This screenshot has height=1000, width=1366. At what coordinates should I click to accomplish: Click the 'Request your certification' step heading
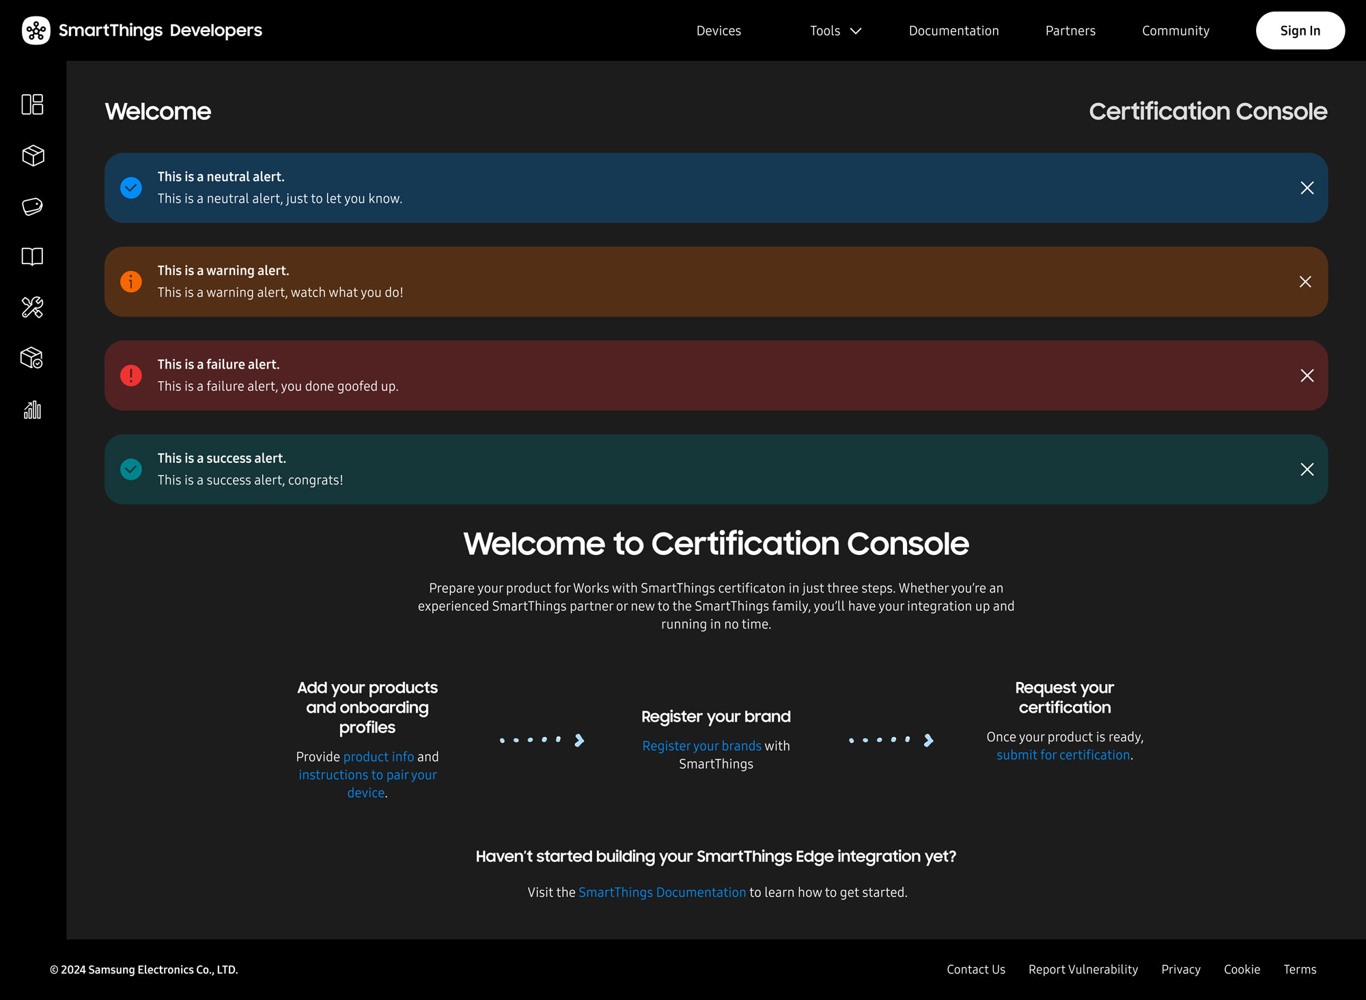pos(1064,697)
